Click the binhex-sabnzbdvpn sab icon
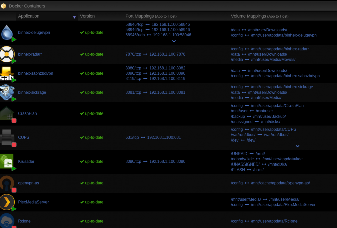Viewport: 337px width, 228px height. (x=7, y=74)
